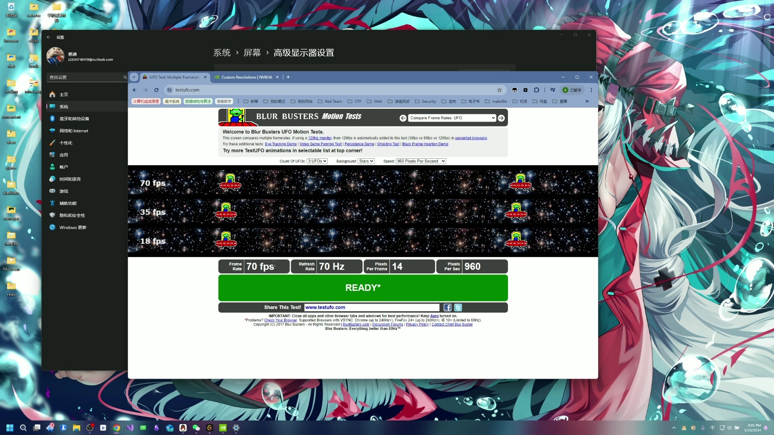Click the testufo.com address bar
Viewport: 774px width, 435px height.
point(335,90)
